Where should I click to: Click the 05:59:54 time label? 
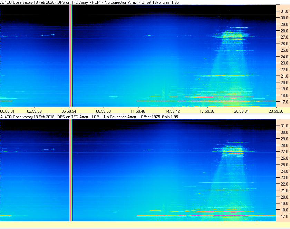click(69, 111)
